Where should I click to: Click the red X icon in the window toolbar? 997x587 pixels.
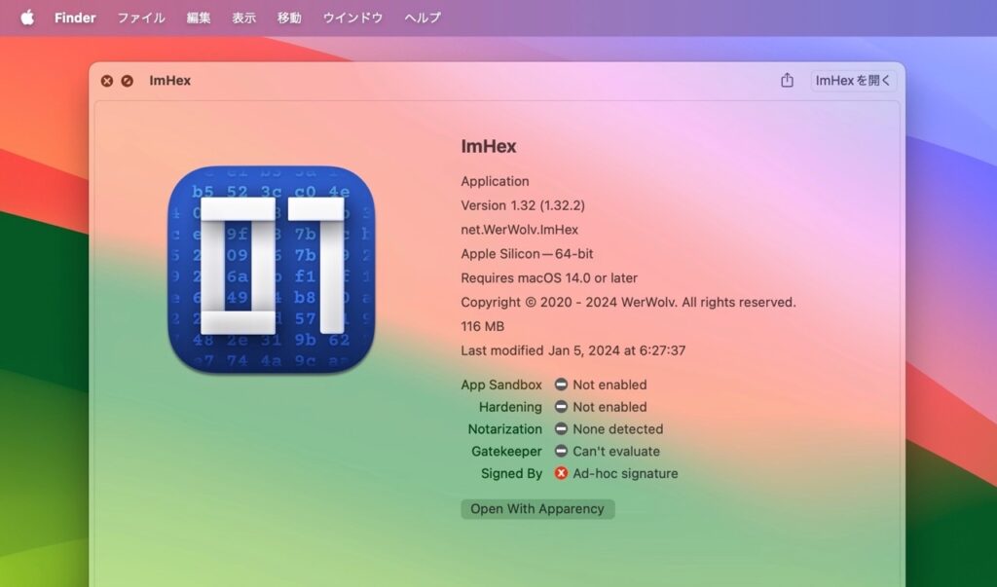click(x=107, y=81)
